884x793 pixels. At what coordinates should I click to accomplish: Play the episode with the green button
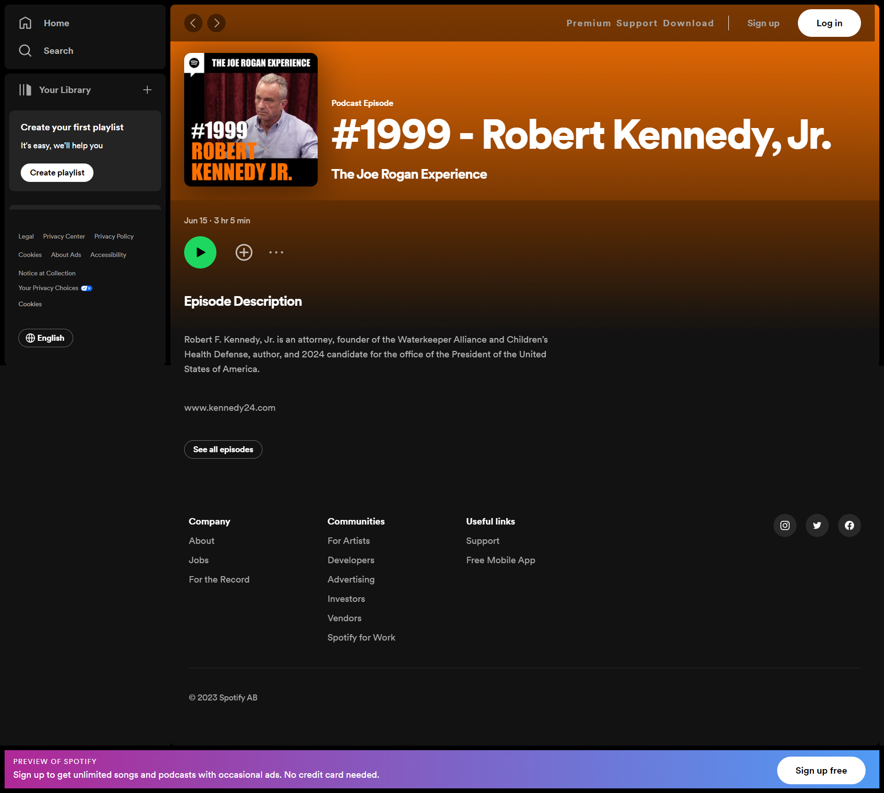point(200,252)
